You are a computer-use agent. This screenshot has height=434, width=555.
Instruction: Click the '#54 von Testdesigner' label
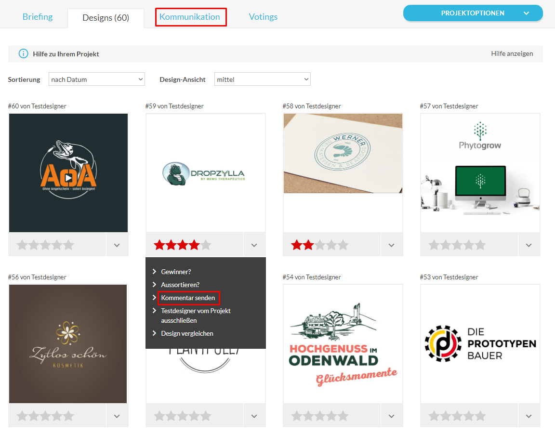[x=312, y=277]
